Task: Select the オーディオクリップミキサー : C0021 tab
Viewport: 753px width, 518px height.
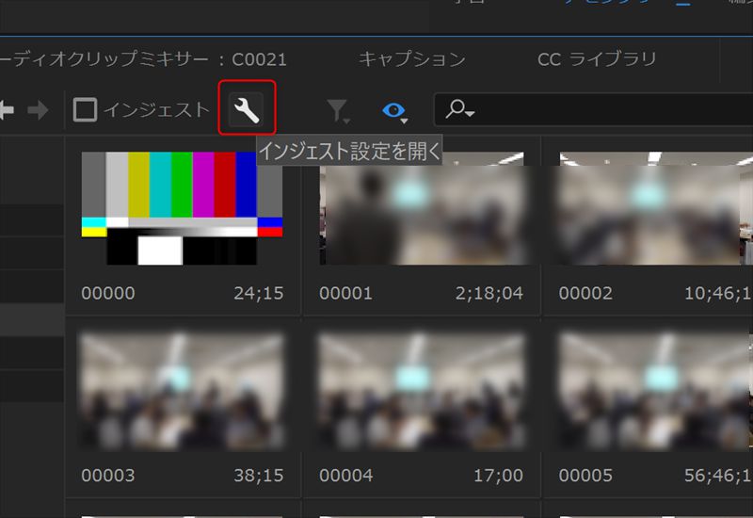Action: (141, 59)
